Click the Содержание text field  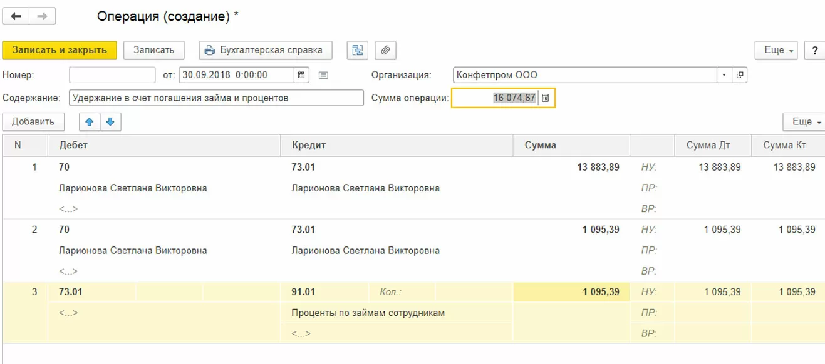click(216, 98)
